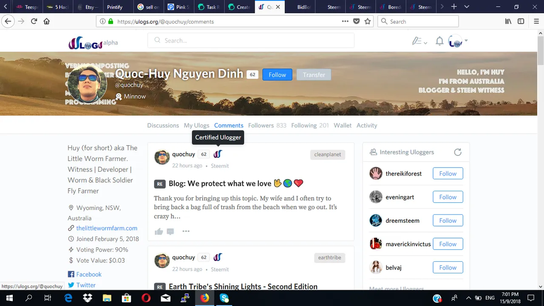Viewport: 544px width, 306px height.
Task: Open the Twitter profile link
Action: pos(86,285)
